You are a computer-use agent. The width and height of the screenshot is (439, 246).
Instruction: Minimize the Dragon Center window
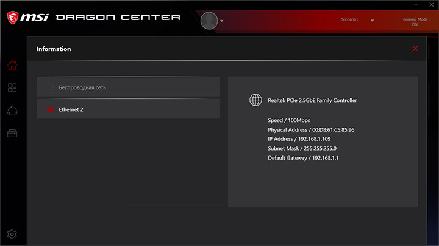(416, 5)
